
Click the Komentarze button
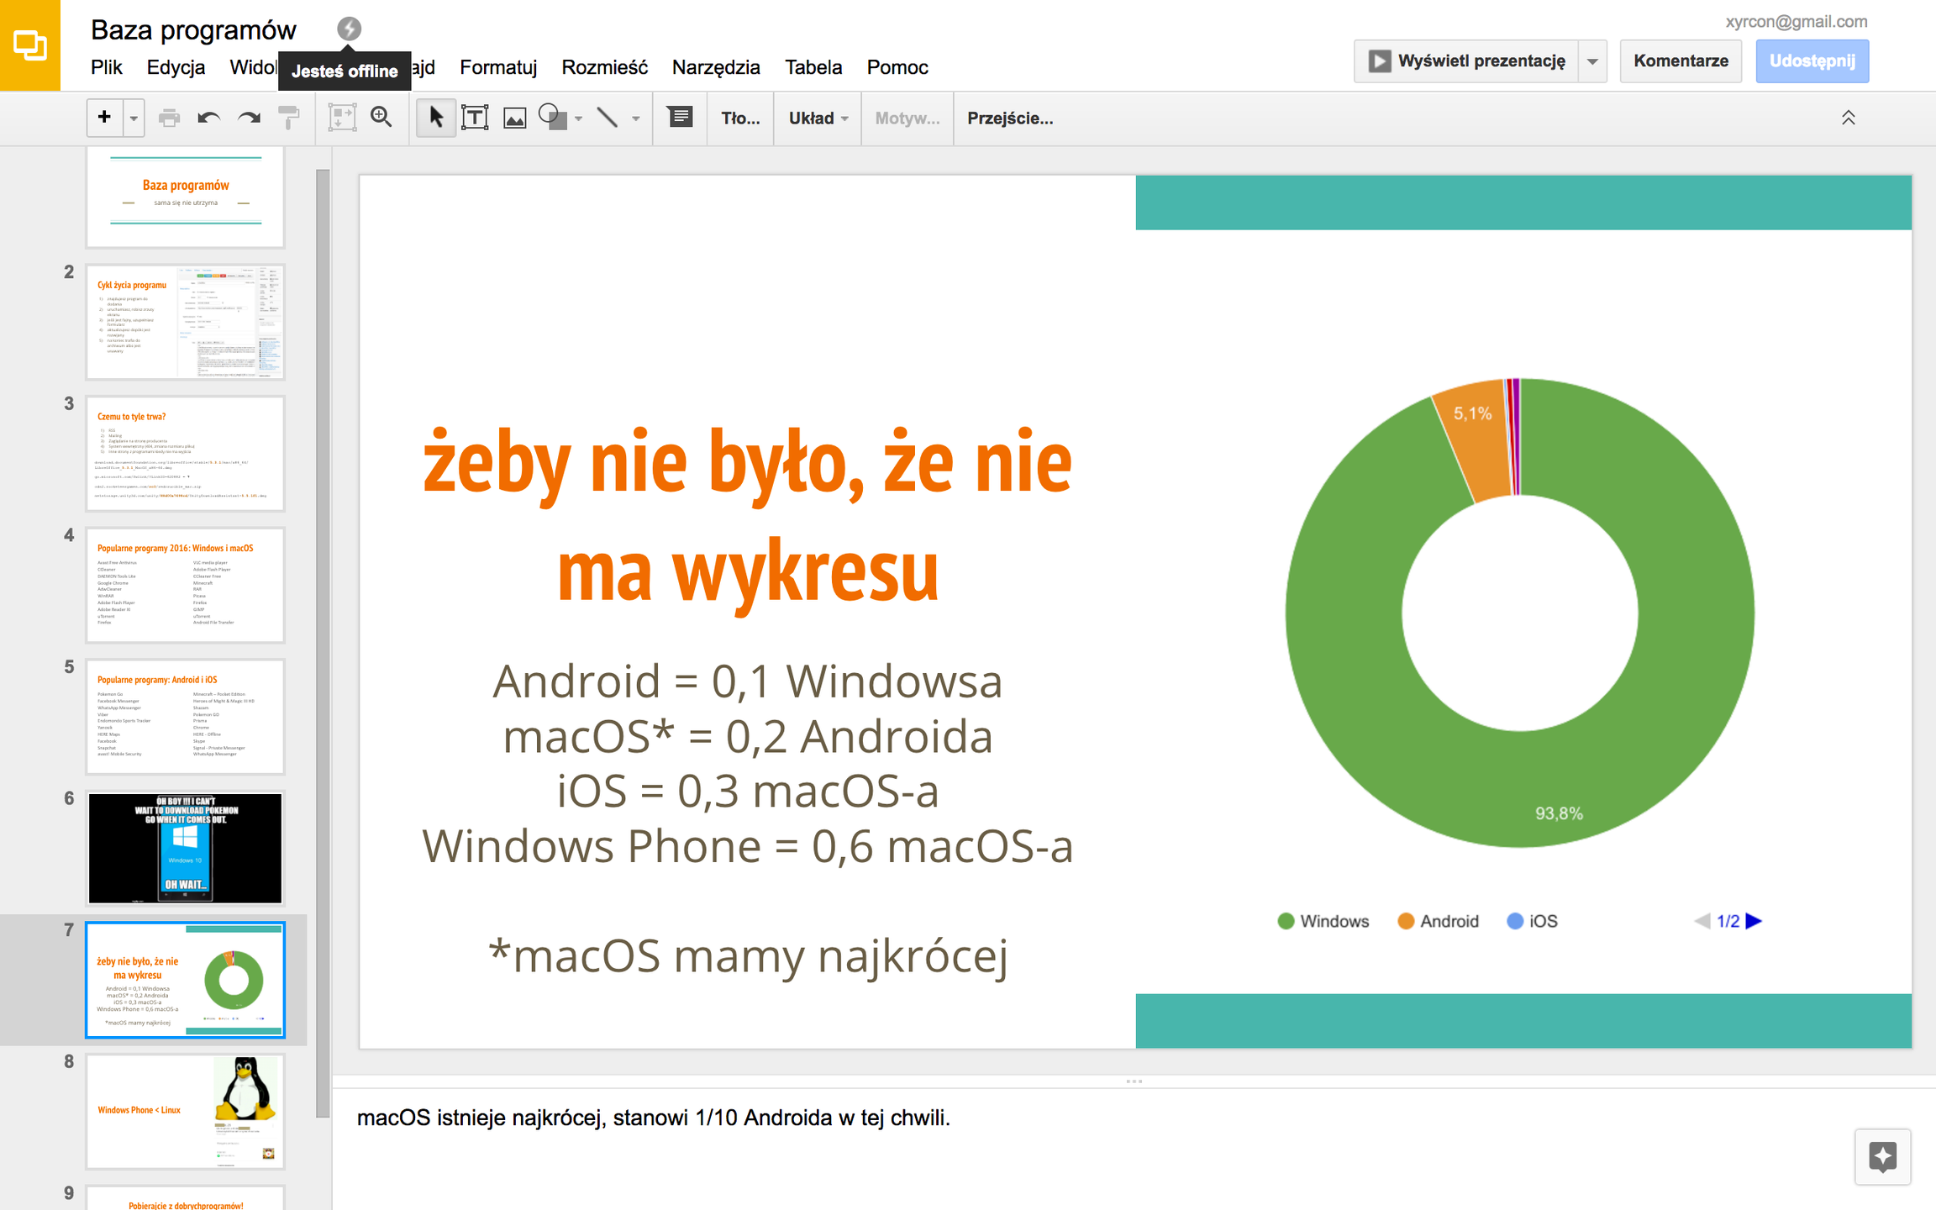pyautogui.click(x=1681, y=61)
